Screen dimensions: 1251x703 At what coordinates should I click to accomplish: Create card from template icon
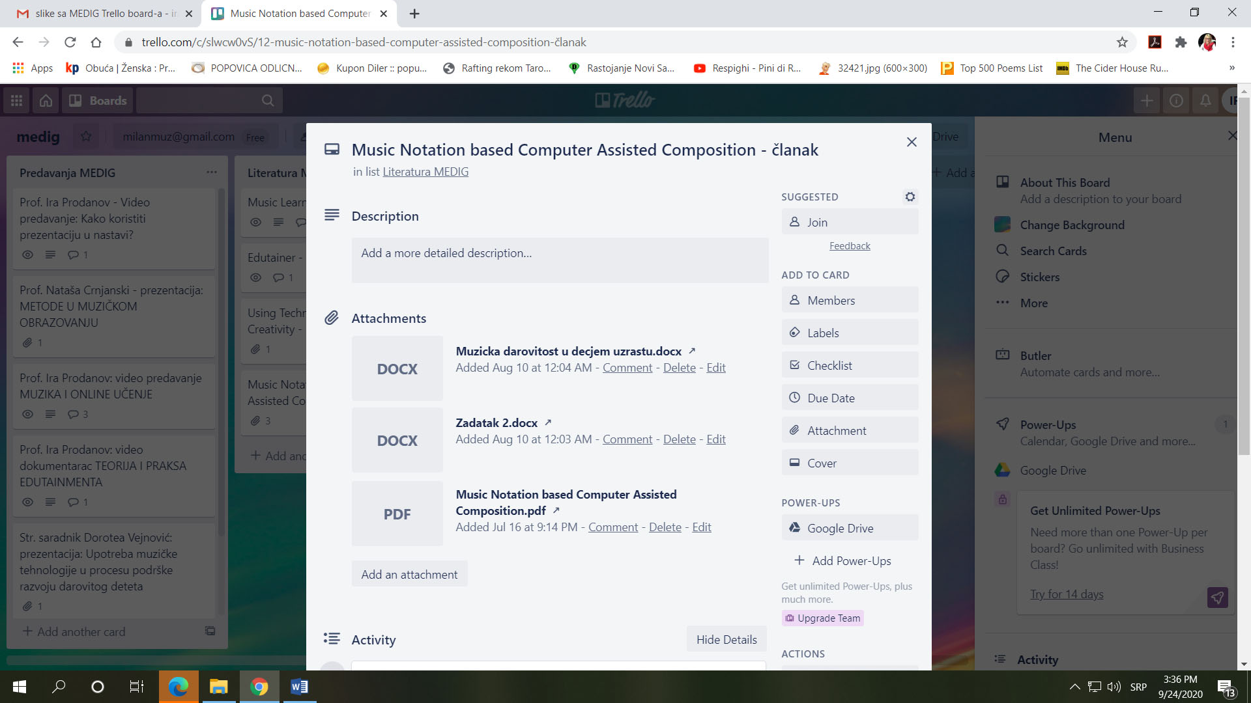[210, 631]
